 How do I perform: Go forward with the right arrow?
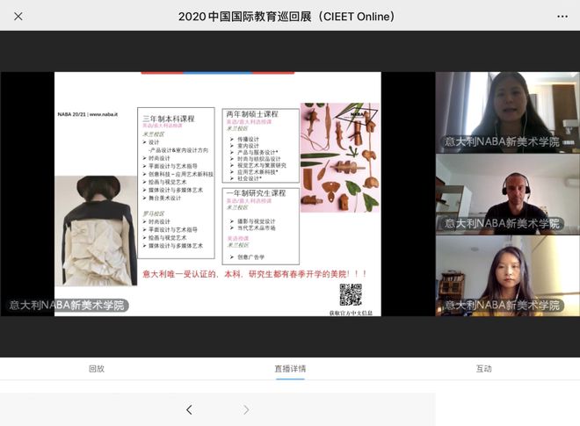[246, 409]
